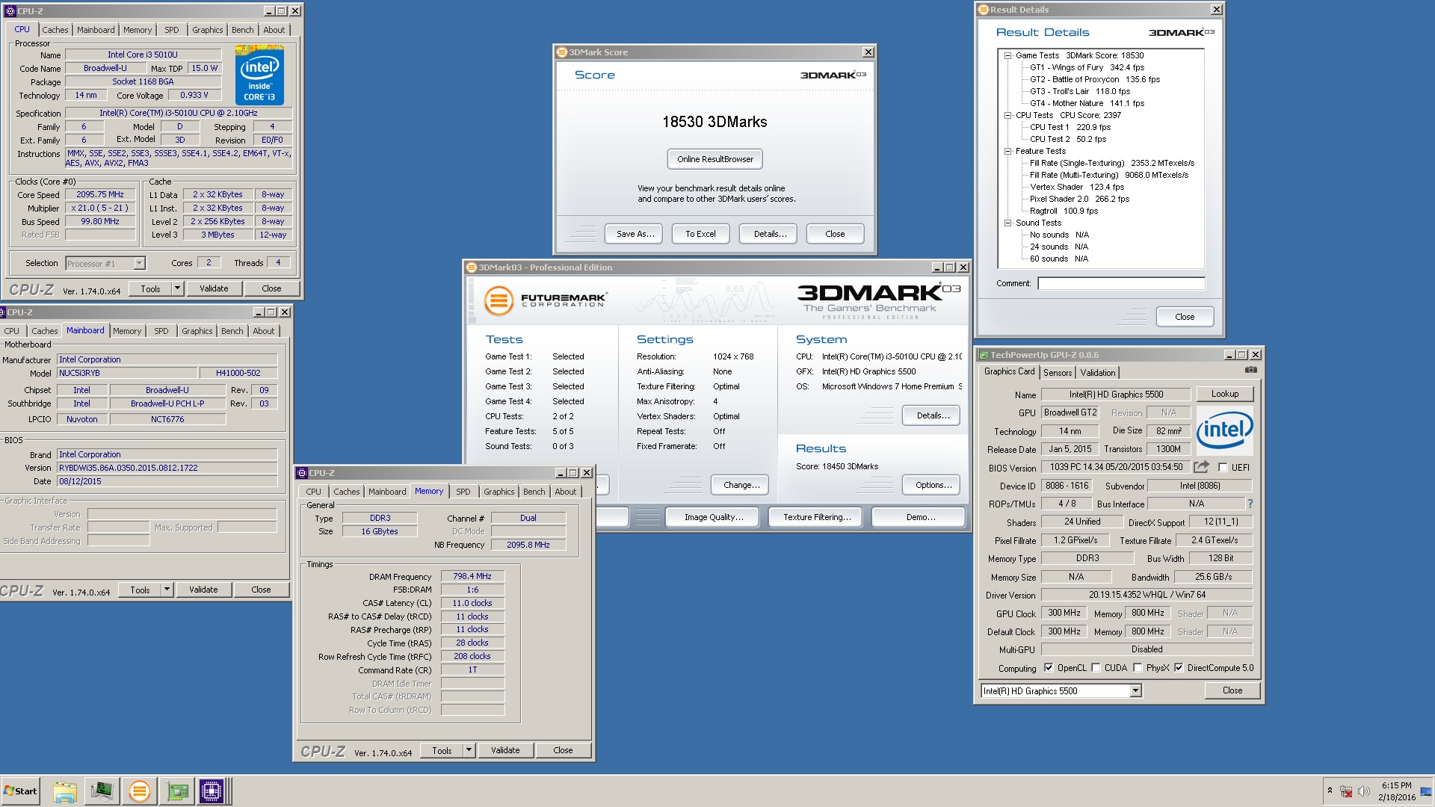Switch to SPD tab in Memory CPU-Z window

(463, 492)
